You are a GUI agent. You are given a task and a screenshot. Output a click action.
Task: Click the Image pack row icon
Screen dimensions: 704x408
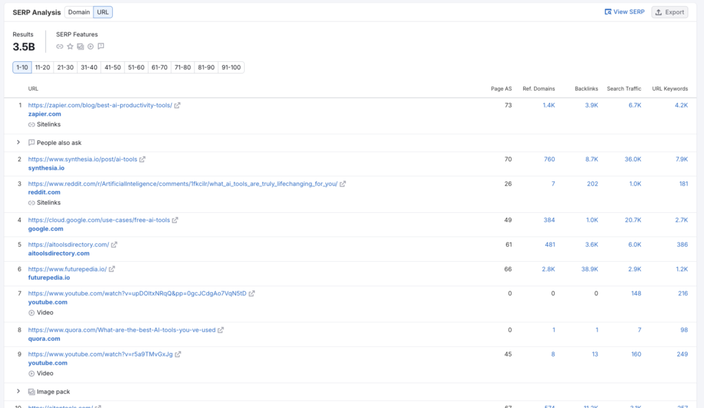click(x=32, y=392)
